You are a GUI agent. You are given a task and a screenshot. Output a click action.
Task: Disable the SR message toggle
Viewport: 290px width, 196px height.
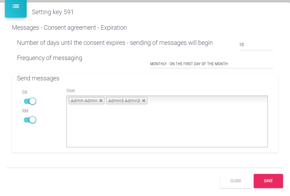(30, 101)
